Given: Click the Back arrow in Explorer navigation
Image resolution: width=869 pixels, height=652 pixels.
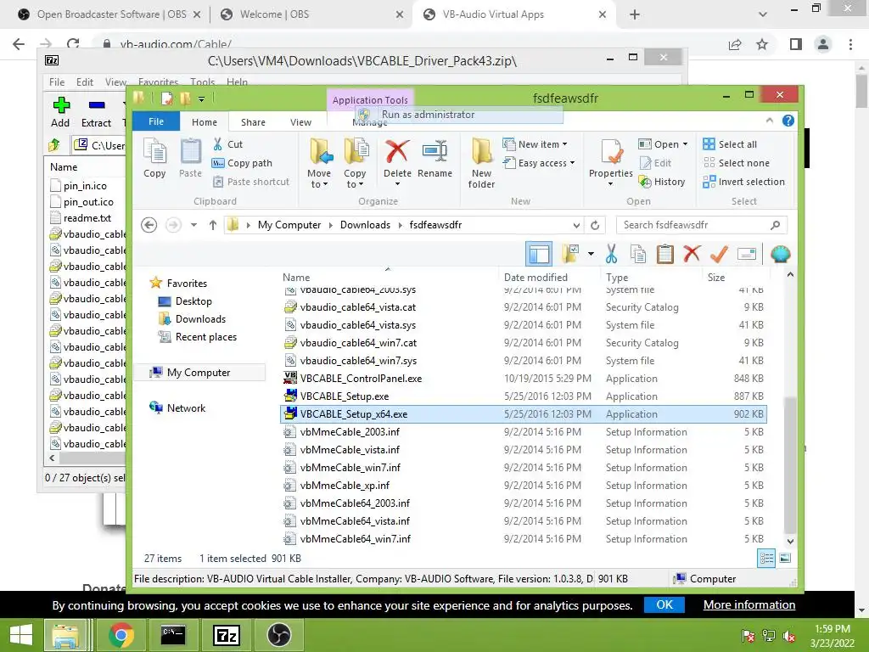Looking at the screenshot, I should click(149, 224).
